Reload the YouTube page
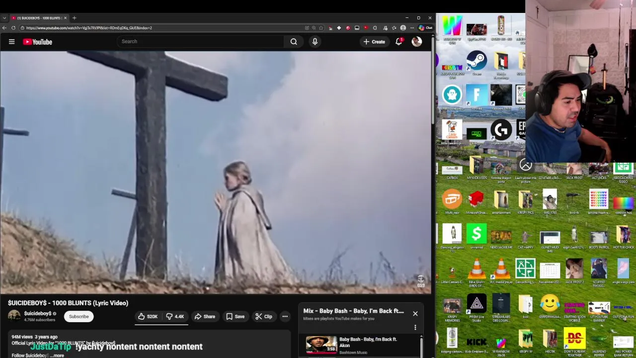This screenshot has width=636, height=358. 13,28
